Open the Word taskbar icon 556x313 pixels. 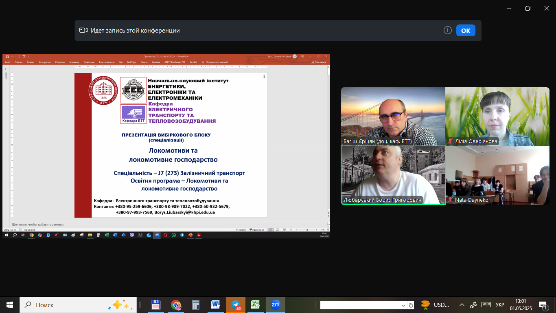click(x=215, y=305)
